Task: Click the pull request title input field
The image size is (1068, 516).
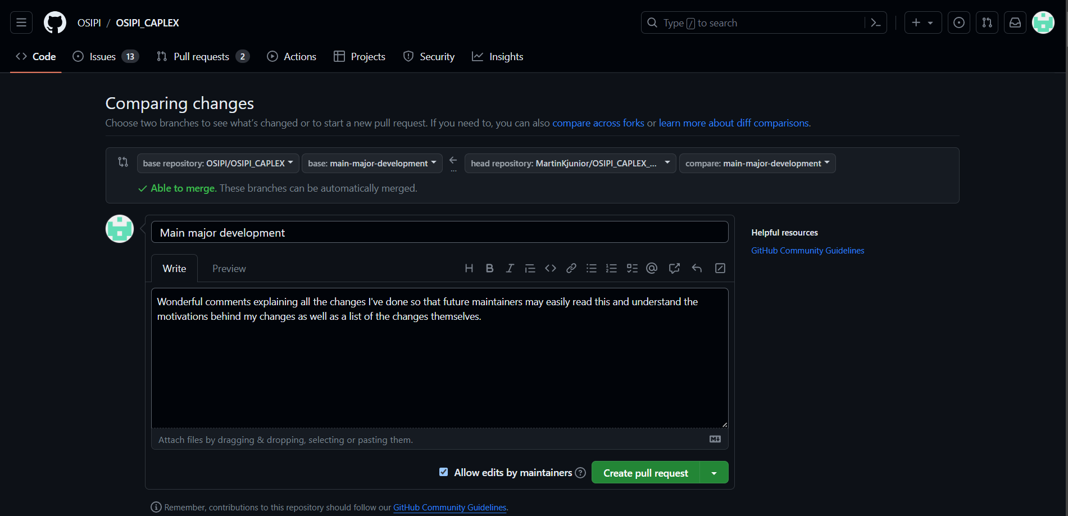Action: [439, 232]
